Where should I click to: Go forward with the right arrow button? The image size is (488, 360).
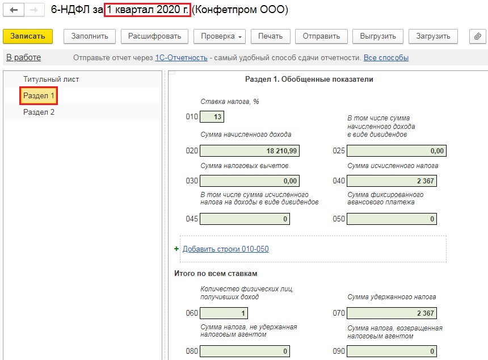pyautogui.click(x=34, y=10)
